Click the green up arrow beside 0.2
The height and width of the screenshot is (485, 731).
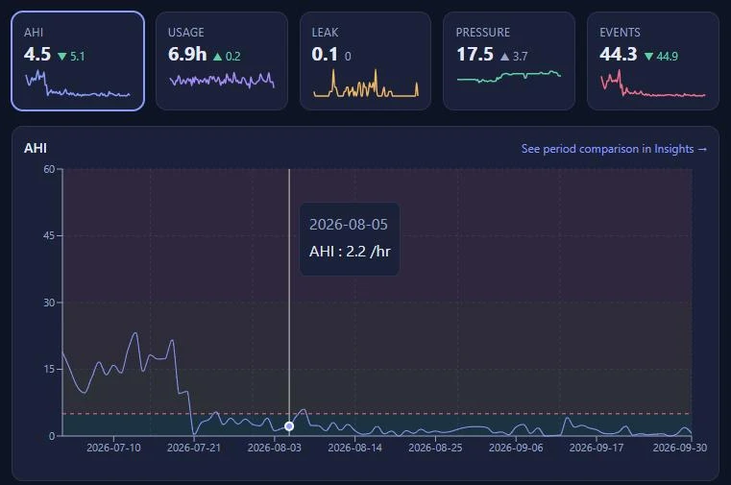217,57
